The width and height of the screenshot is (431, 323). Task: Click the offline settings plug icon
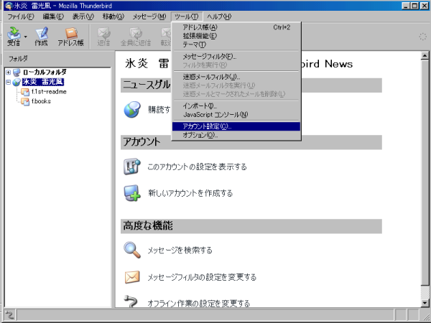[131, 301]
